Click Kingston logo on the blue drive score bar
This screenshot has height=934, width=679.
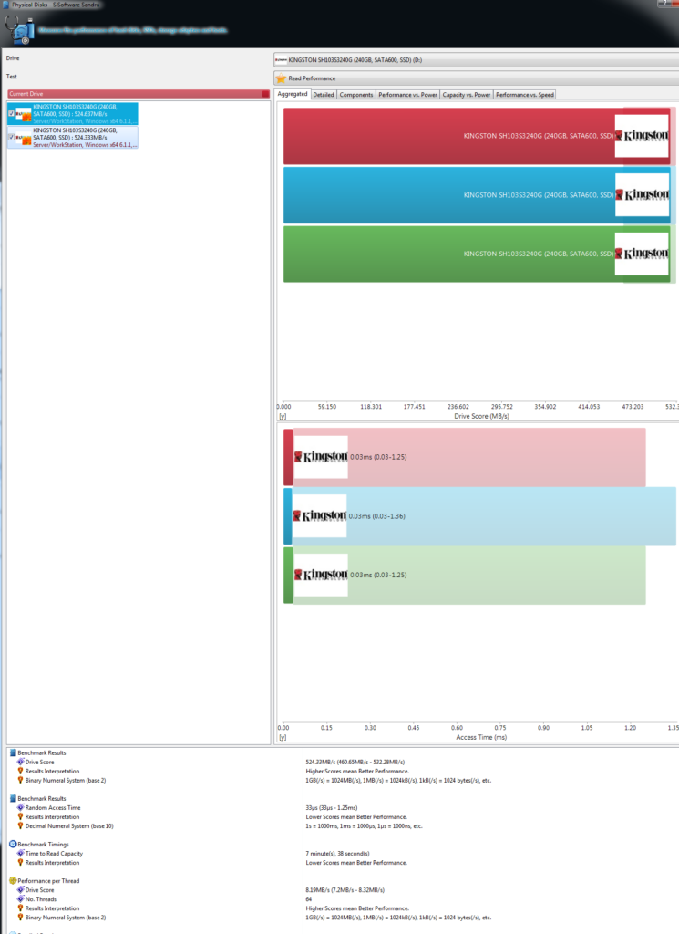coord(642,195)
